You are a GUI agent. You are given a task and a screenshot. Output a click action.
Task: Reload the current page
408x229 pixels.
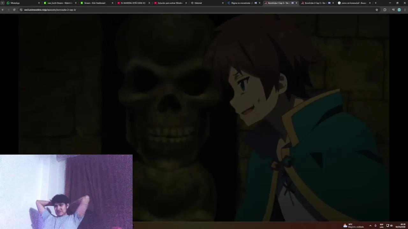coord(14,10)
